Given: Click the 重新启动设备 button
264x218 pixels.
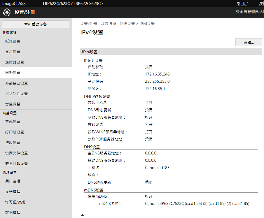Looking at the screenshot, I should [x=36, y=24].
